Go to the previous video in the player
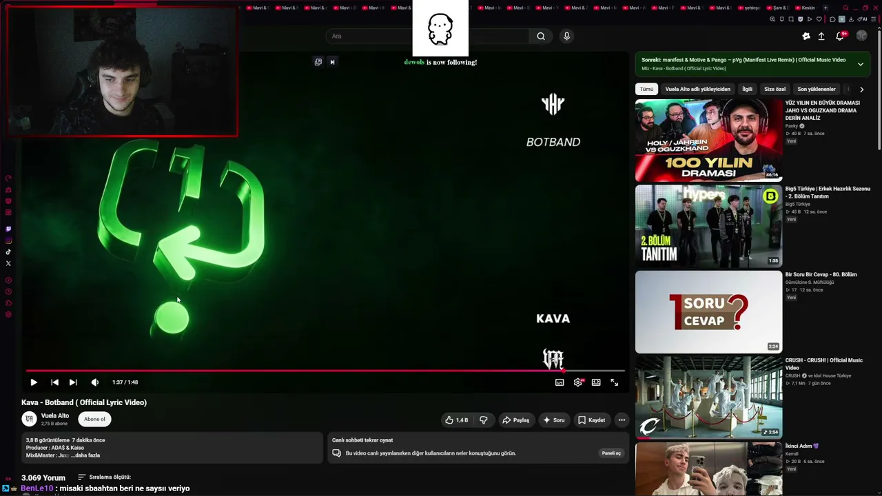Image resolution: width=882 pixels, height=496 pixels. tap(54, 382)
